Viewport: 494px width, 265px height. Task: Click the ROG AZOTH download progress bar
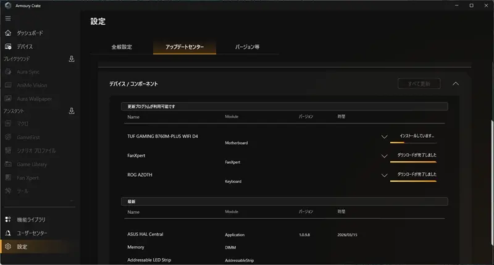coord(413,181)
